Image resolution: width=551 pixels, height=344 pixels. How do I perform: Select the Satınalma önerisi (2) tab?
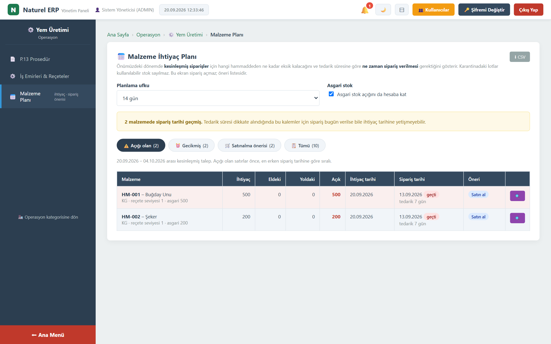tap(249, 145)
